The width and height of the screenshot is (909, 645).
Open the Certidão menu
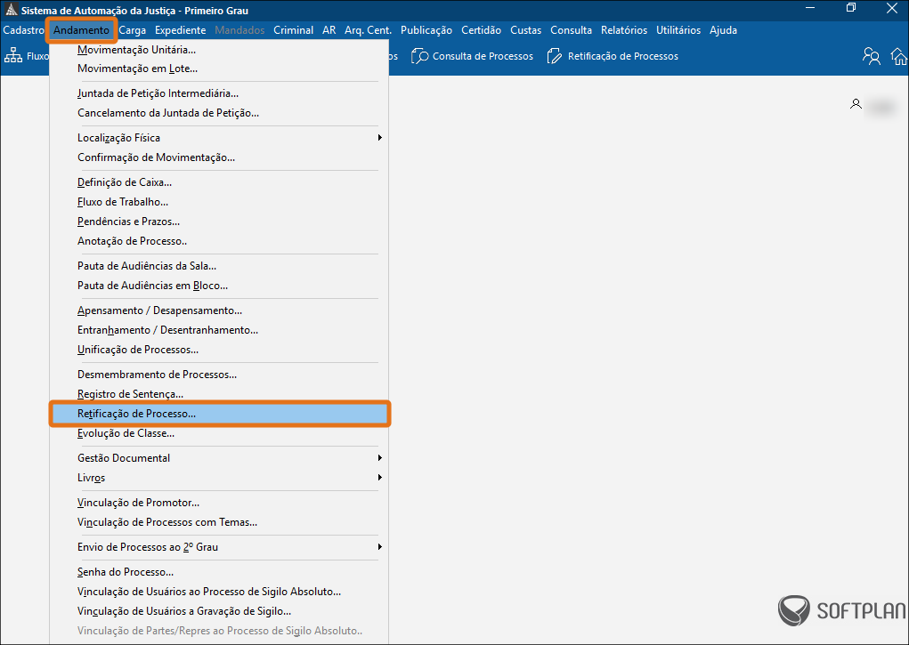click(481, 30)
